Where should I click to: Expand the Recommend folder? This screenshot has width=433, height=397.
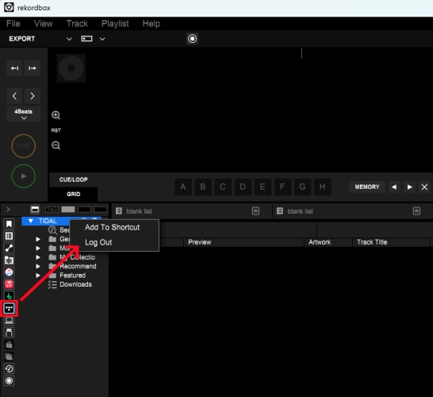38,267
